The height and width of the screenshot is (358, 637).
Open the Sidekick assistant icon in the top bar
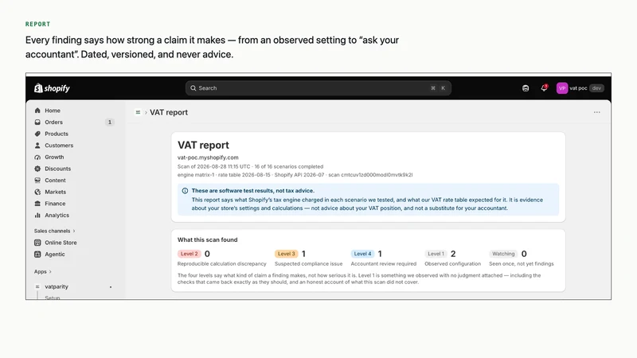(x=526, y=88)
